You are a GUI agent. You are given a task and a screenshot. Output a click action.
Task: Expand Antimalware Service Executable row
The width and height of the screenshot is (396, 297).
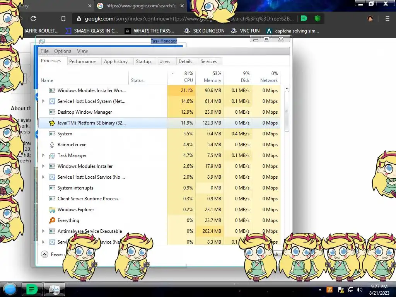(43, 231)
